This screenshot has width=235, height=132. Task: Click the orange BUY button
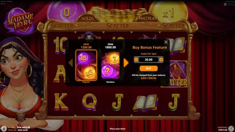148,68
